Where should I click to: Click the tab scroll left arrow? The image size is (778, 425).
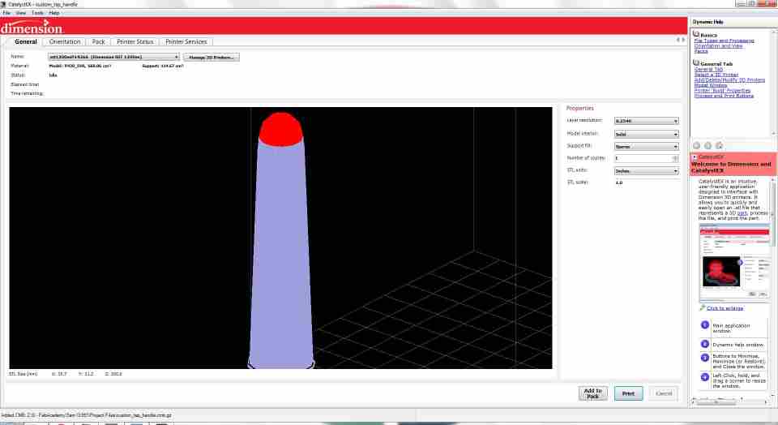[x=678, y=40]
